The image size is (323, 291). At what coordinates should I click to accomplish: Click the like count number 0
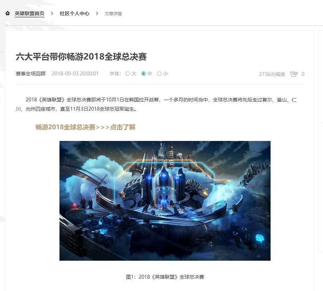point(303,74)
